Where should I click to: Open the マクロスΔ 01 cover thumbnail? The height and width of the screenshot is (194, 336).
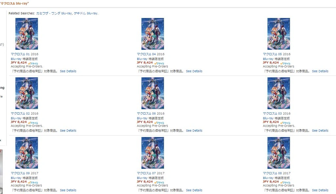(x=27, y=34)
